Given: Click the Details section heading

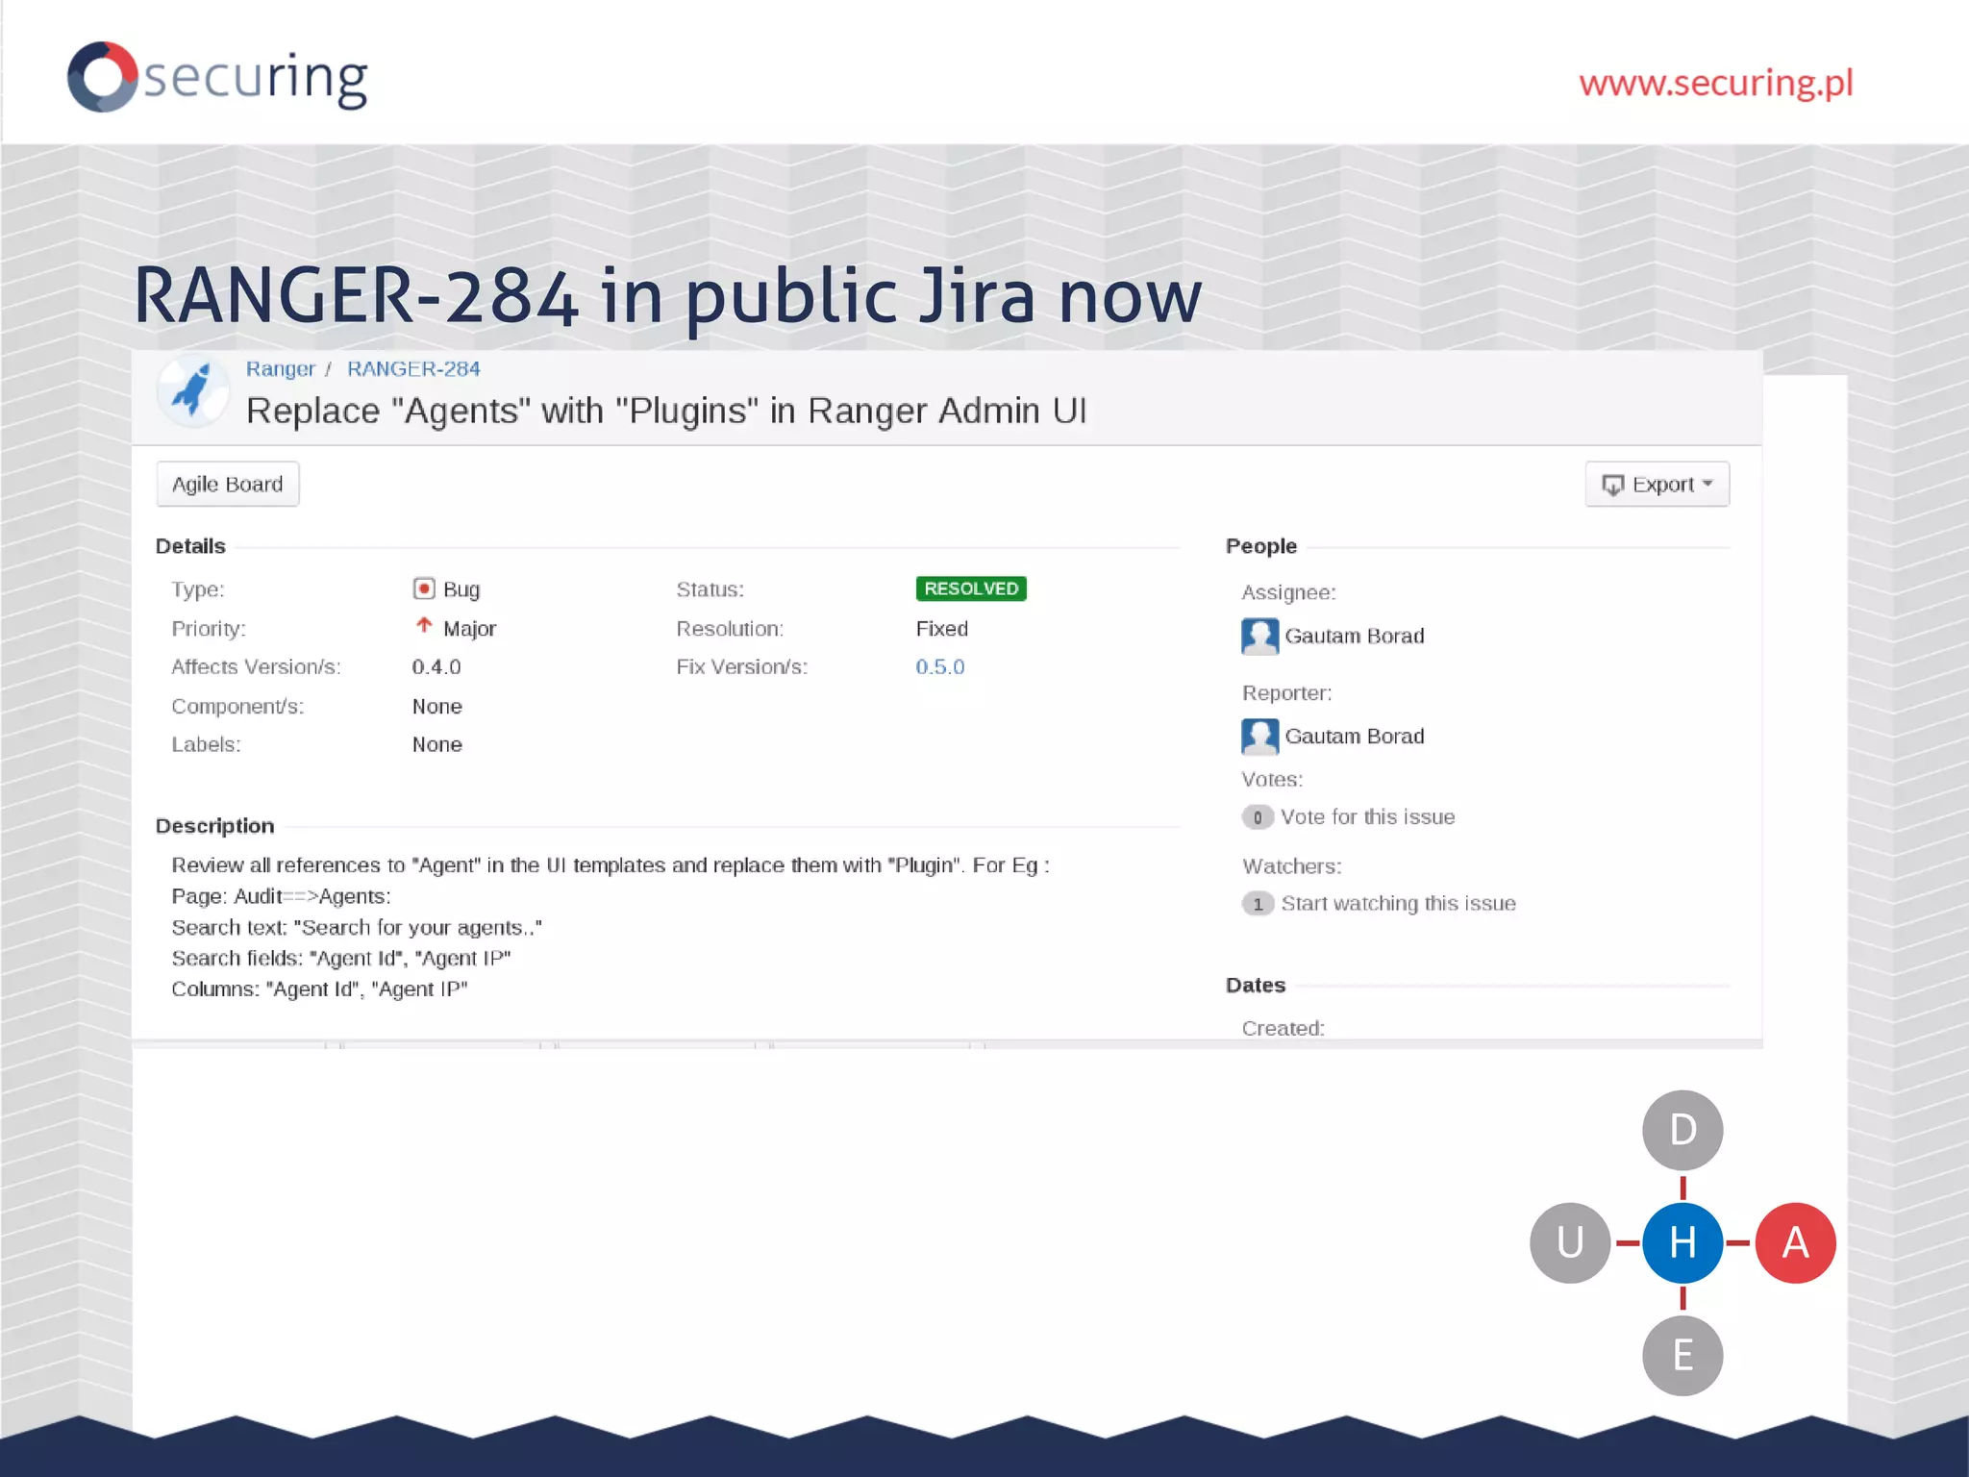Looking at the screenshot, I should (190, 546).
